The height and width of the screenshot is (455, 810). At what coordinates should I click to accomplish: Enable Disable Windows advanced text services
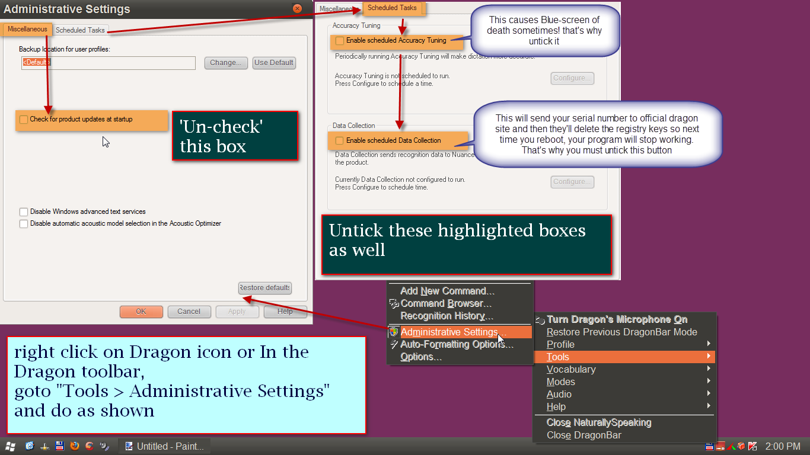[x=24, y=212]
